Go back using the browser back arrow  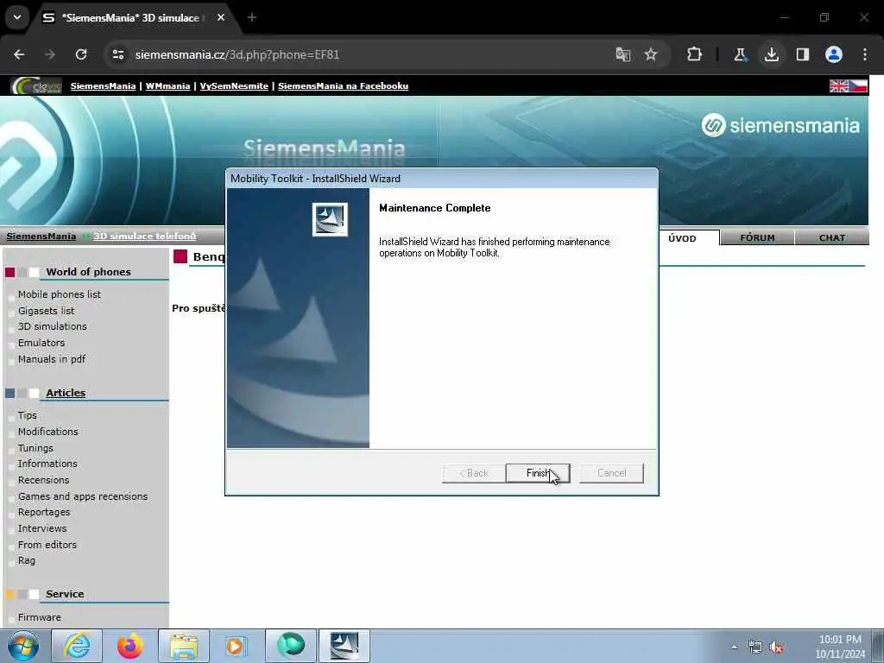19,54
